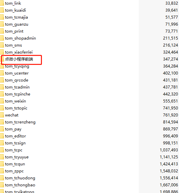The height and width of the screenshot is (193, 179).
Task: Click the tom_qrcode folder name
Action: tap(17, 80)
